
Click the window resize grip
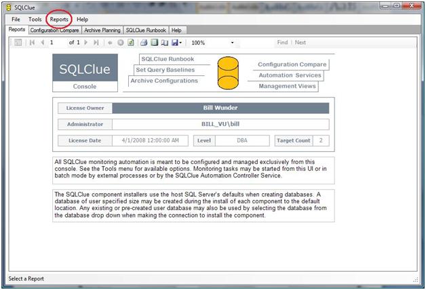point(415,279)
